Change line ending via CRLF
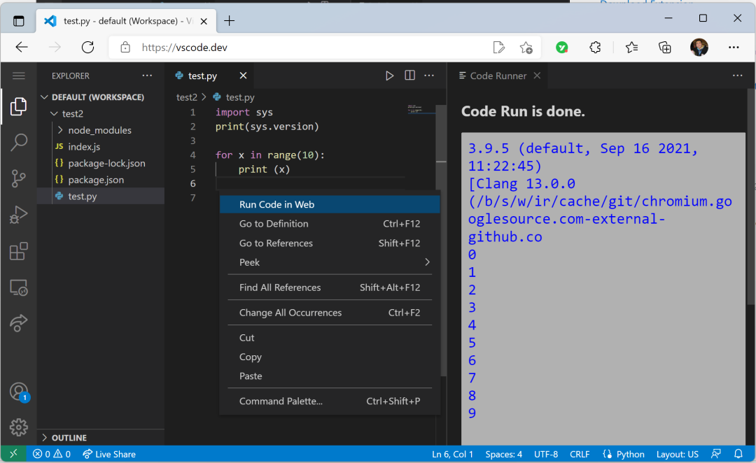 tap(580, 454)
